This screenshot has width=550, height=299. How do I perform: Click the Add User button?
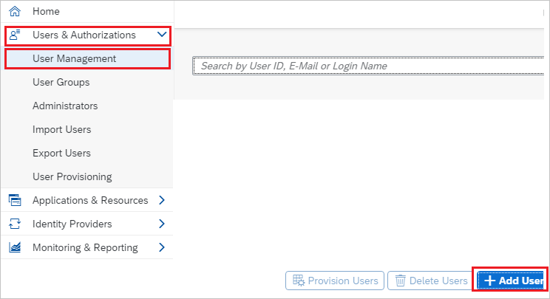point(510,279)
